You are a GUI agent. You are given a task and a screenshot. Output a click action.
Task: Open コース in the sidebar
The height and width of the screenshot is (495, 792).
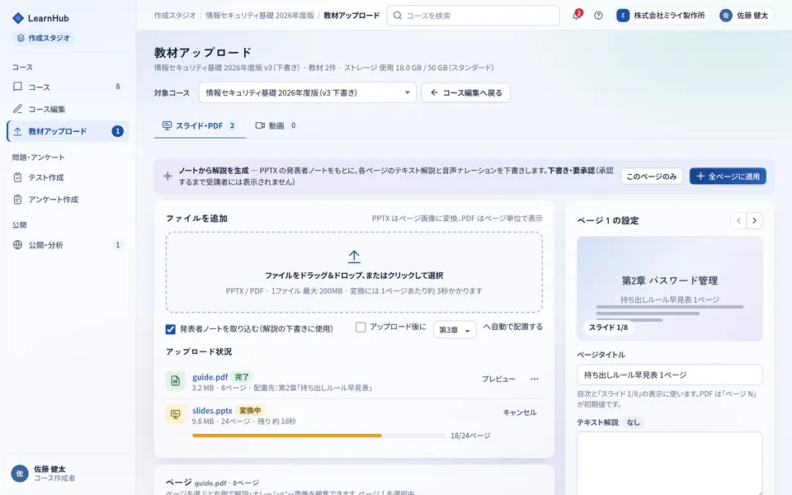[x=68, y=87]
